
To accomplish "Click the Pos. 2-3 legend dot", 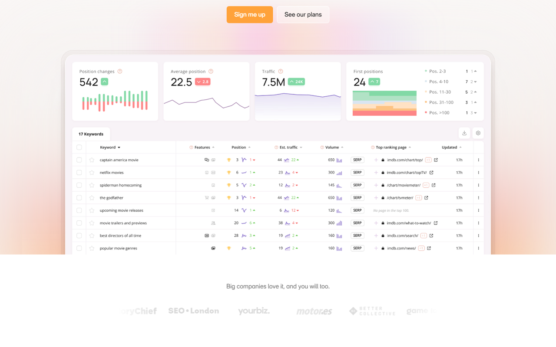I will click(x=426, y=71).
